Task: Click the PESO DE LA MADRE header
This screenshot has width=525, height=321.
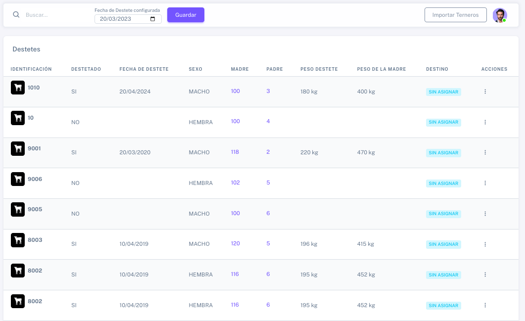Action: (x=382, y=69)
